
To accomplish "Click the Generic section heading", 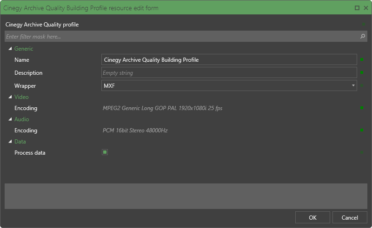I will (x=24, y=49).
